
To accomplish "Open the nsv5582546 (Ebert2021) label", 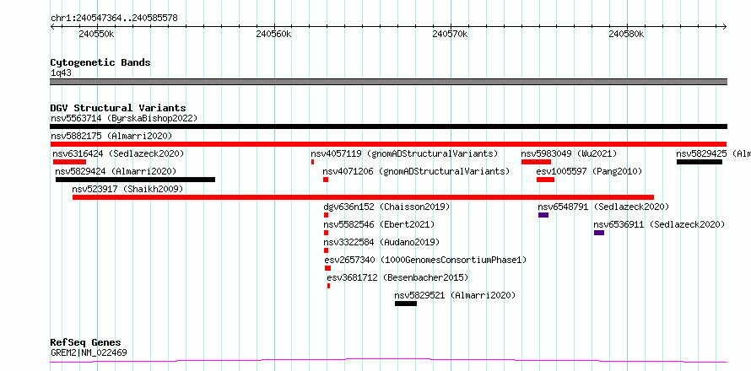I will tap(379, 224).
